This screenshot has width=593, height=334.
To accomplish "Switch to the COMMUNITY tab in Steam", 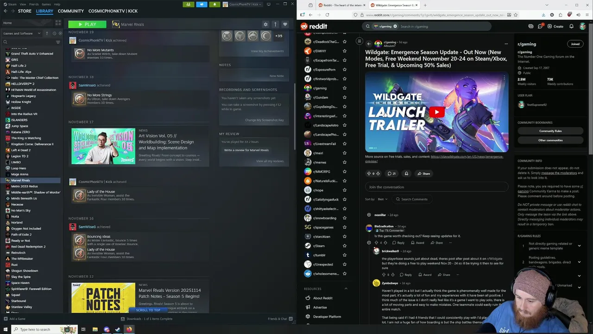I will [71, 11].
